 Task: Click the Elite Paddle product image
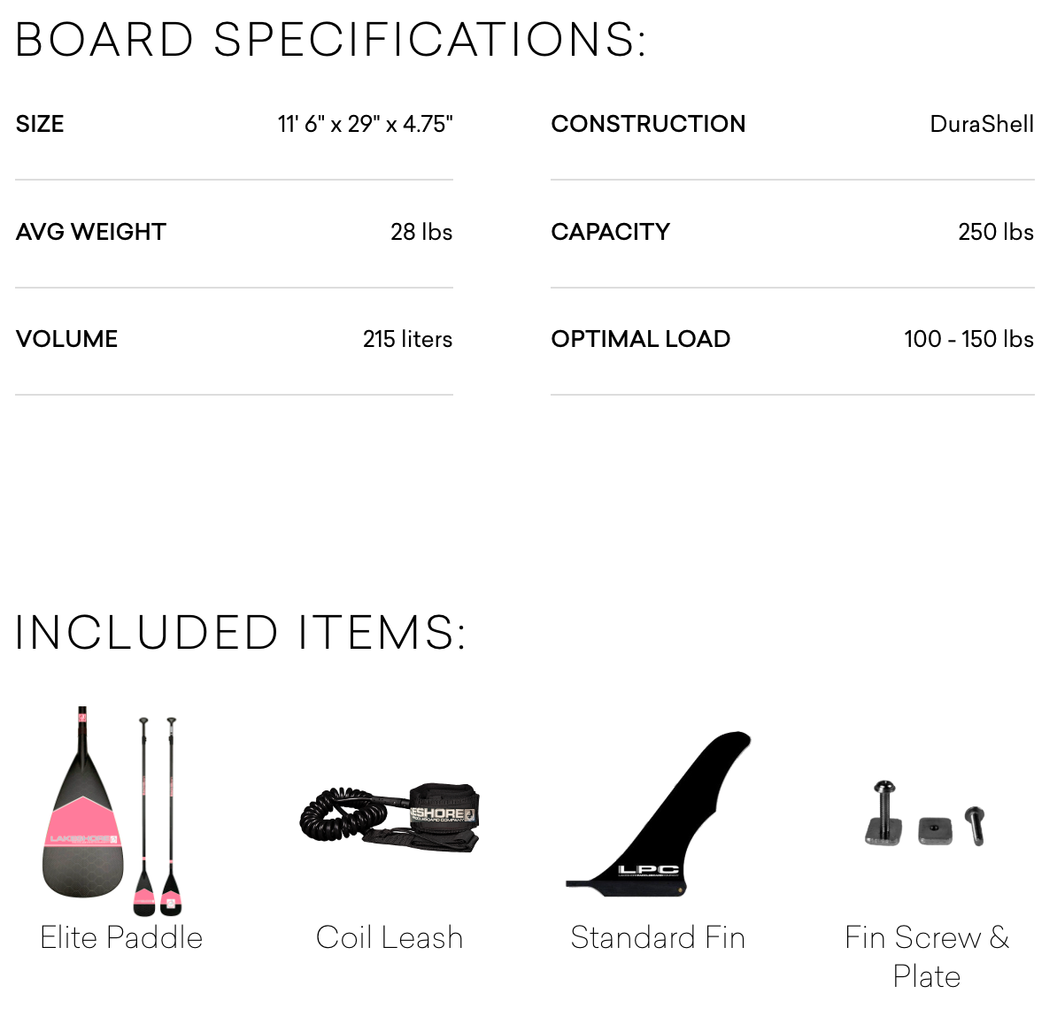pyautogui.click(x=112, y=811)
